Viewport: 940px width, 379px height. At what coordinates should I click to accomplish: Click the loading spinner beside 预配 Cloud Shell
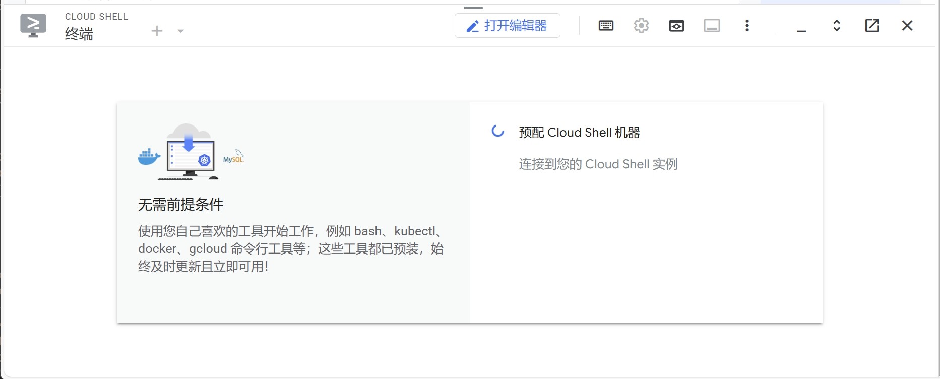pyautogui.click(x=498, y=131)
